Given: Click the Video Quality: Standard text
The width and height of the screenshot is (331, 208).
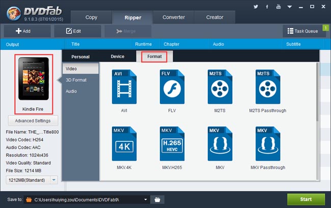Looking at the screenshot, I should 29,163.
